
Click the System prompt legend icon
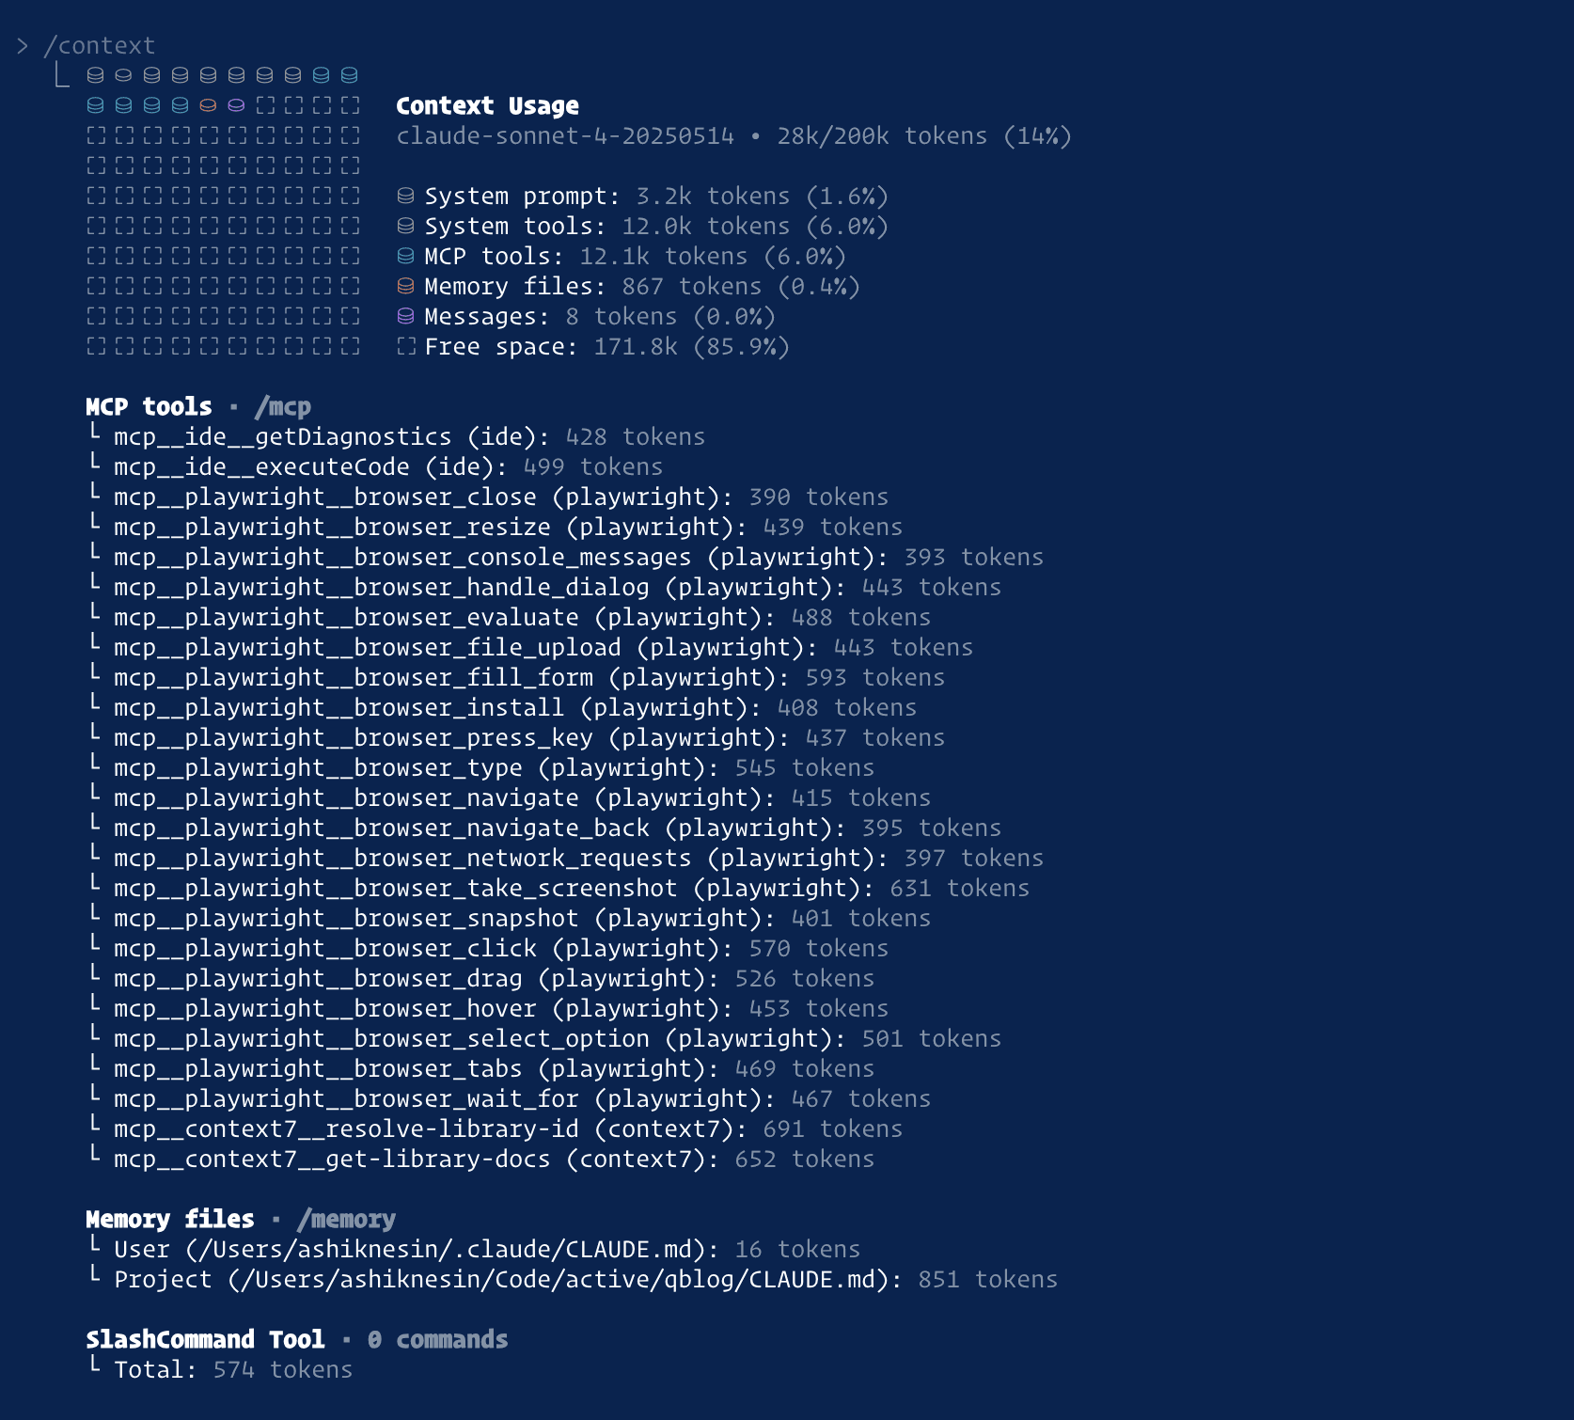(x=405, y=196)
